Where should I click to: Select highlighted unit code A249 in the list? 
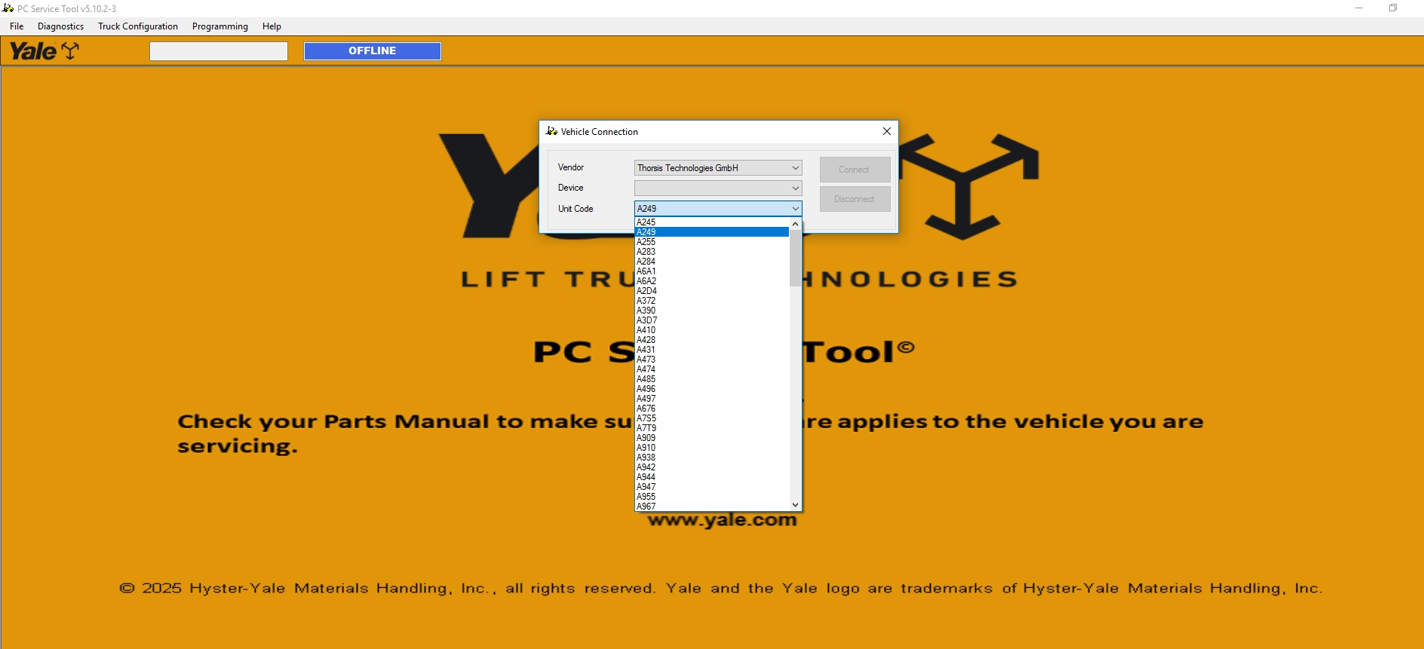coord(712,232)
